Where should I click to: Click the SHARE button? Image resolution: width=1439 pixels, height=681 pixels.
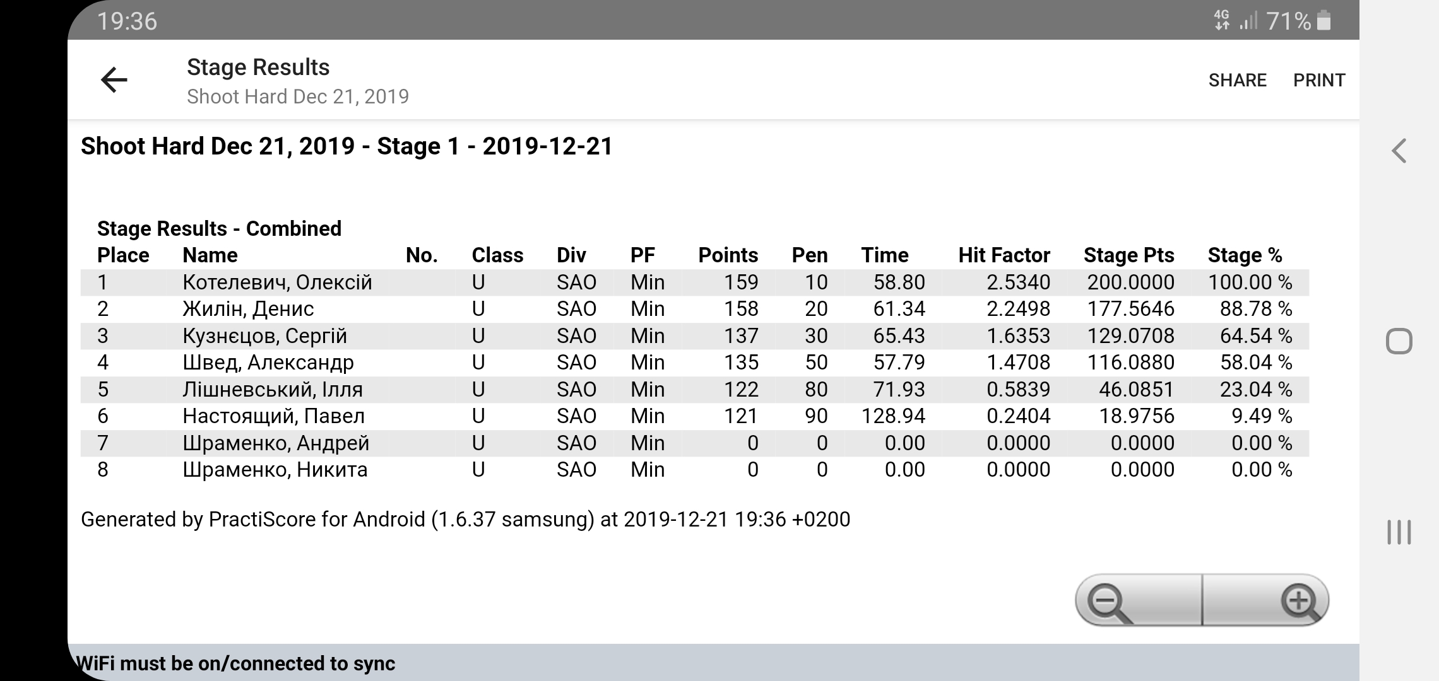[1237, 80]
